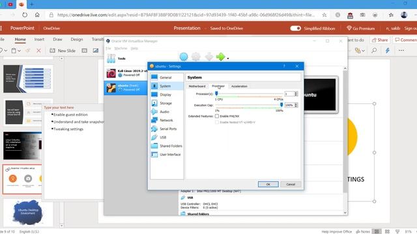Open PowerPoint Draw ribbon tab
Image resolution: width=417 pixels, height=234 pixels.
pyautogui.click(x=57, y=39)
